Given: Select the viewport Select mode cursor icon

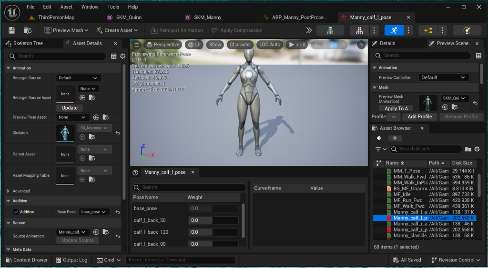Looking at the screenshot, I should point(315,45).
